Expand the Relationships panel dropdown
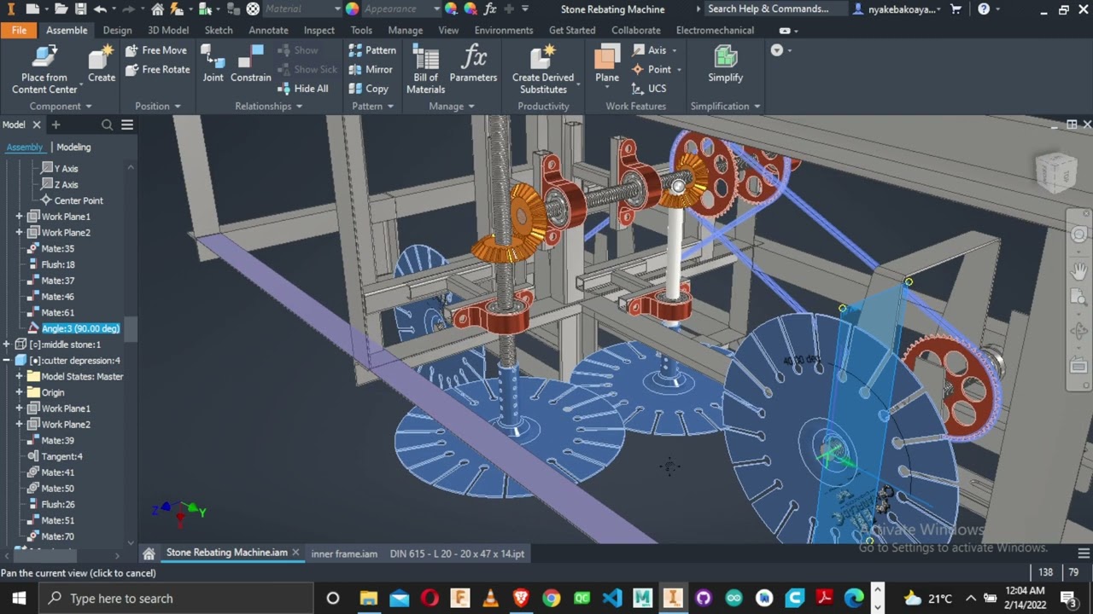Image resolution: width=1093 pixels, height=614 pixels. [x=268, y=107]
